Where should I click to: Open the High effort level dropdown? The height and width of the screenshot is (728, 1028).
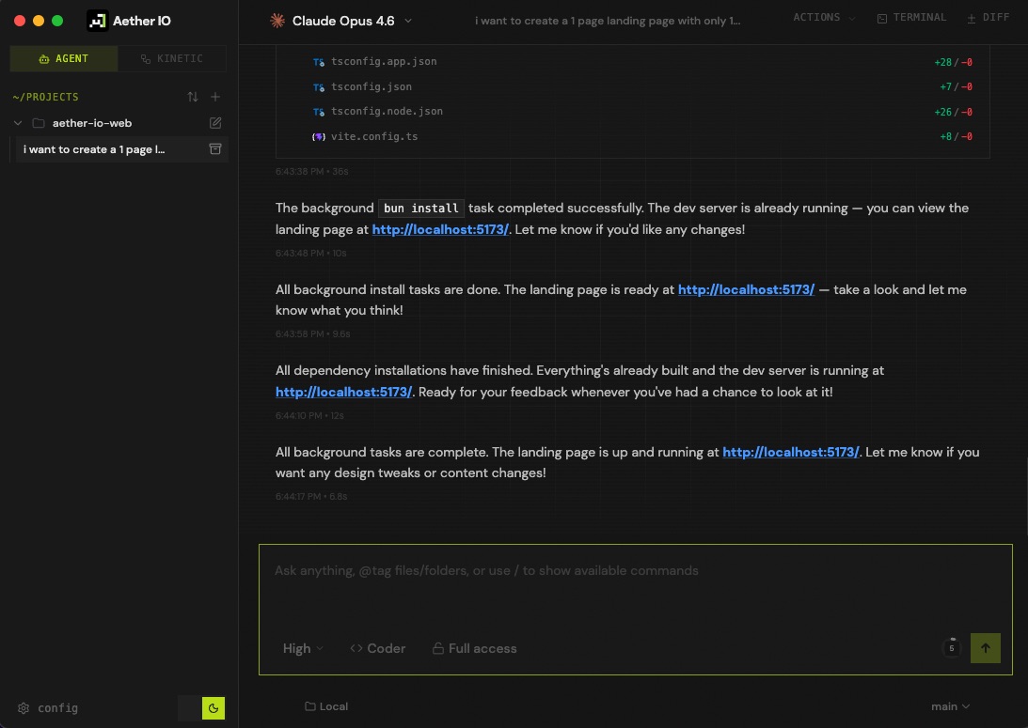[x=303, y=648]
